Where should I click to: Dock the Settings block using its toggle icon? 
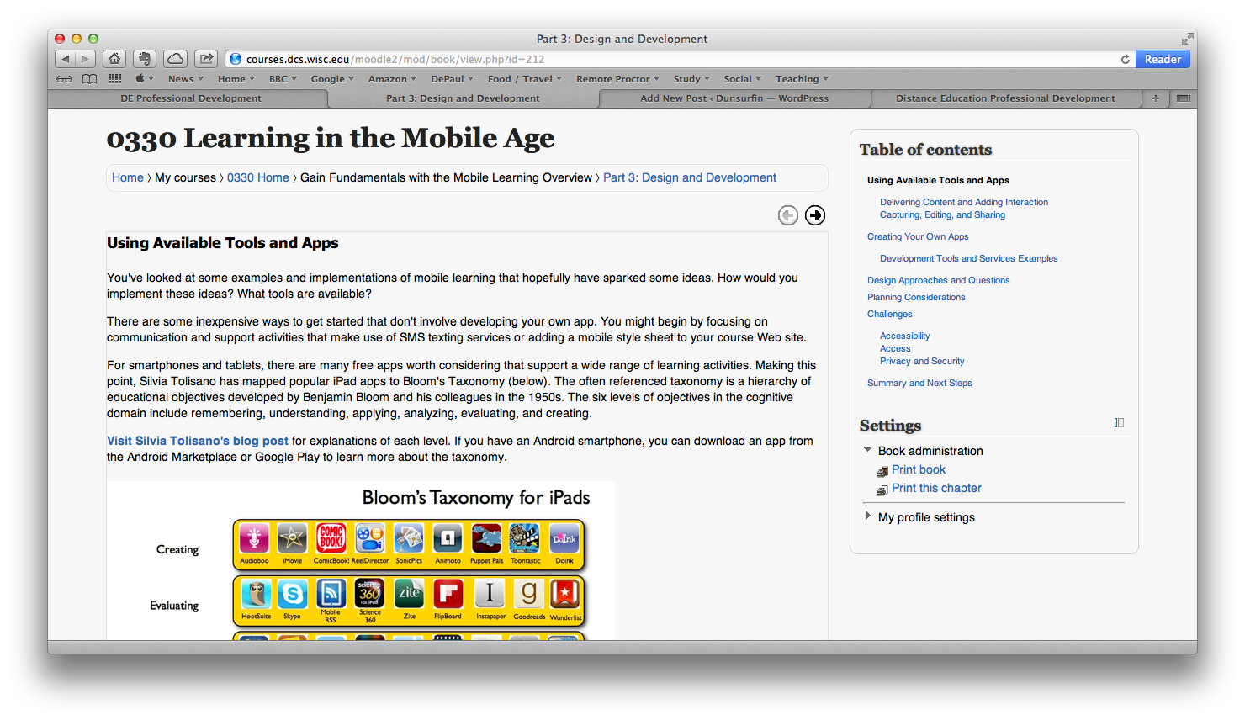[1119, 423]
